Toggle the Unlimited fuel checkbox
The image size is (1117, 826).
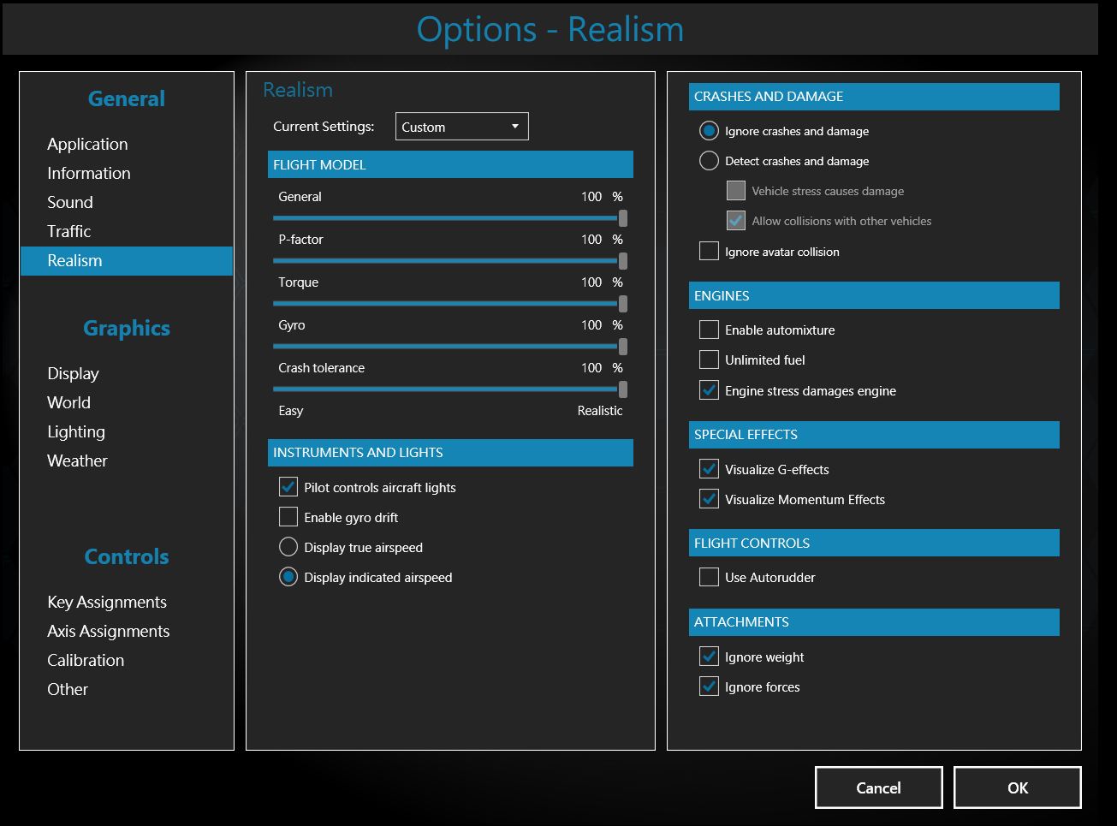pyautogui.click(x=709, y=360)
